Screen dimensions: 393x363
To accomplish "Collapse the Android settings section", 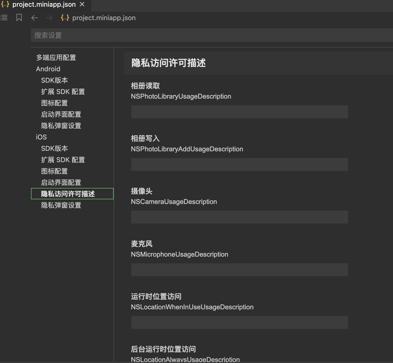I will point(48,69).
